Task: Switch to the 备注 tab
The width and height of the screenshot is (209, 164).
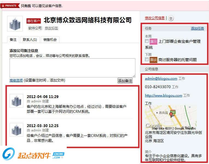Action: [13, 40]
